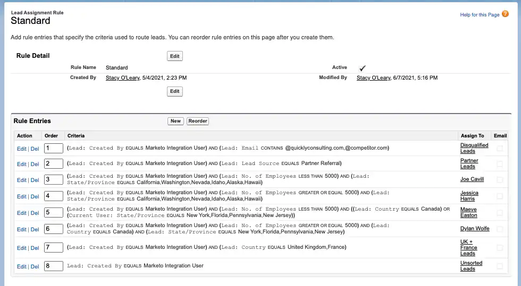521x286 pixels.
Task: Click the Action column header
Action: (x=24, y=136)
